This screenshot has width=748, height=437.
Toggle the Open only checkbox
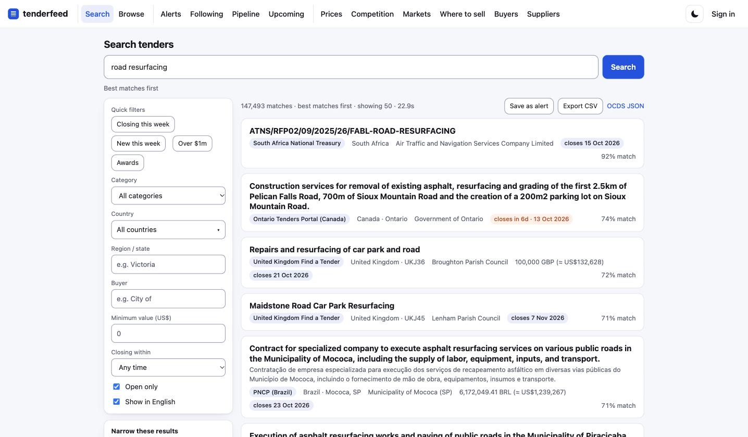coord(116,387)
